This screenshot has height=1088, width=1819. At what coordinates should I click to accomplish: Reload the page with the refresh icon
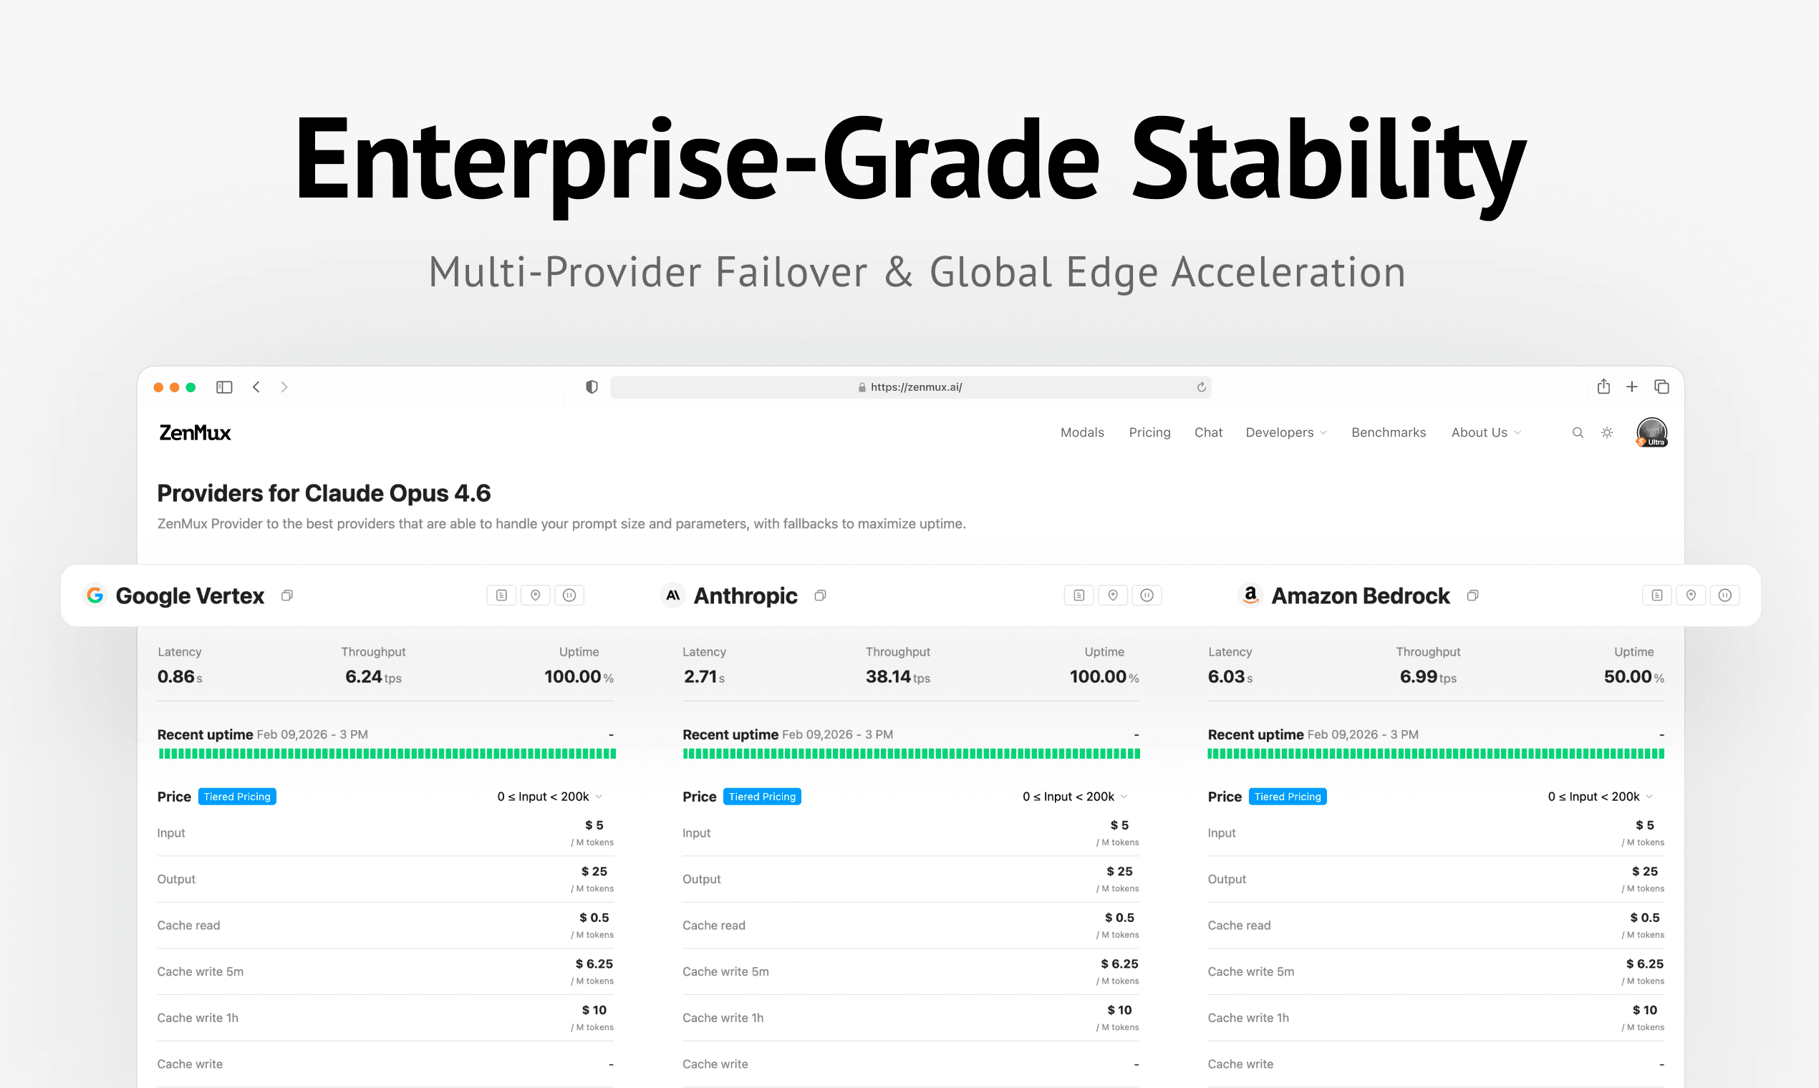coord(1202,387)
